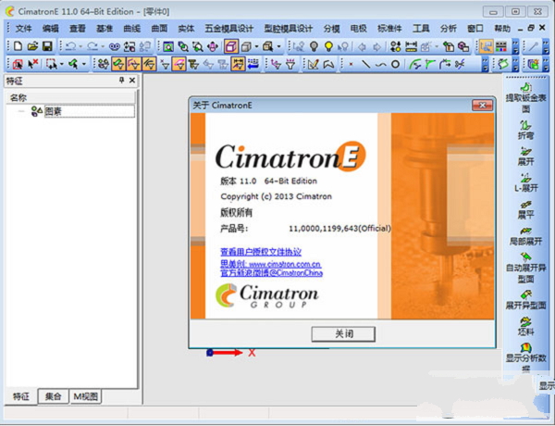Click the 提取钣金表面 tool in right panel
The height and width of the screenshot is (426, 555).
[x=525, y=98]
